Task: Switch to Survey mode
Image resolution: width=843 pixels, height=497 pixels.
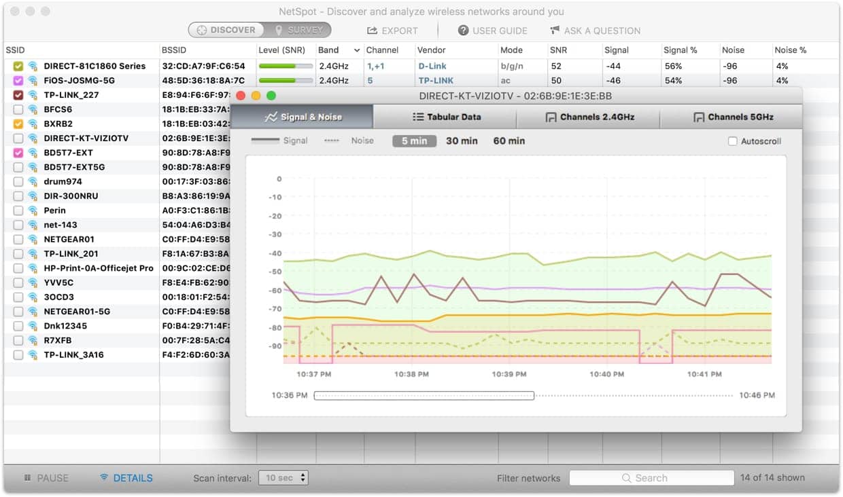Action: (299, 30)
